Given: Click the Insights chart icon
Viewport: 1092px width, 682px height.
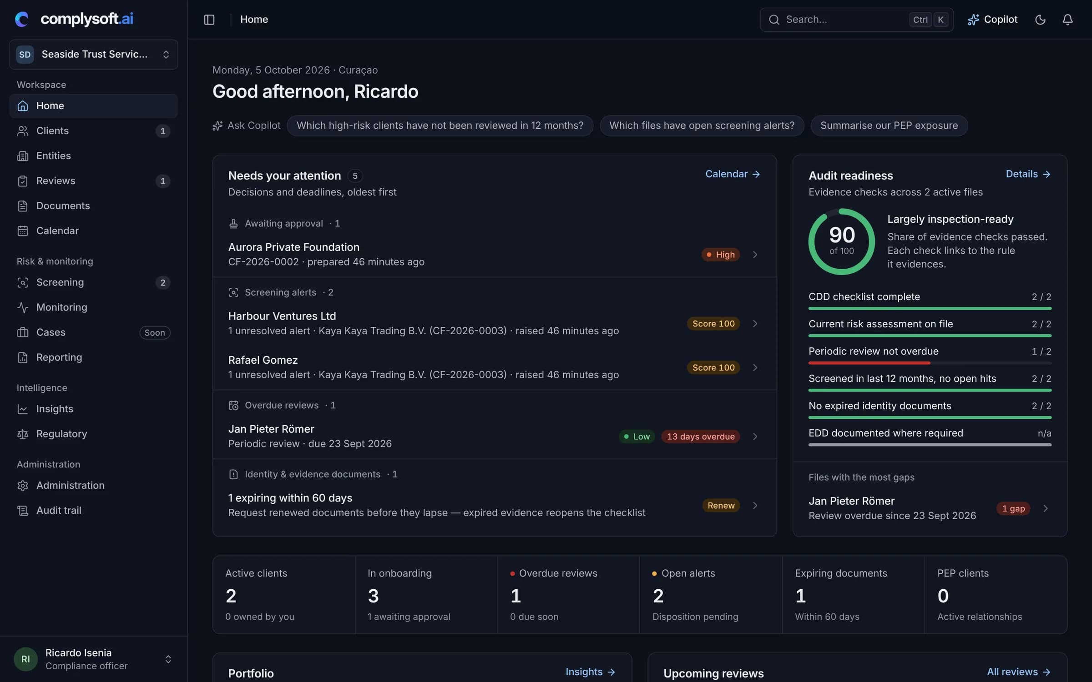Looking at the screenshot, I should [23, 409].
